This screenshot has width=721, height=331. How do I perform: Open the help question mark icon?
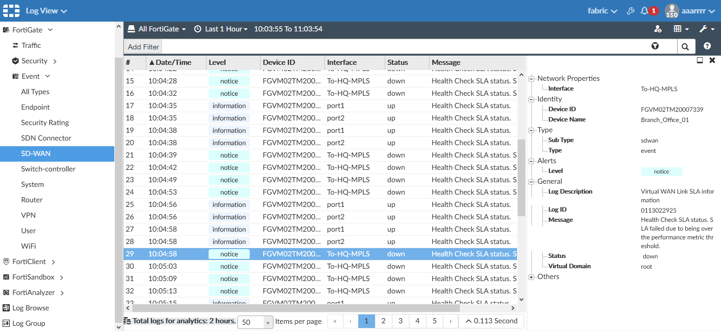tap(707, 46)
